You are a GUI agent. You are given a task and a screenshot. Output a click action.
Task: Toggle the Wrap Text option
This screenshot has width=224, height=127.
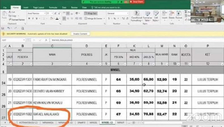pos(90,13)
